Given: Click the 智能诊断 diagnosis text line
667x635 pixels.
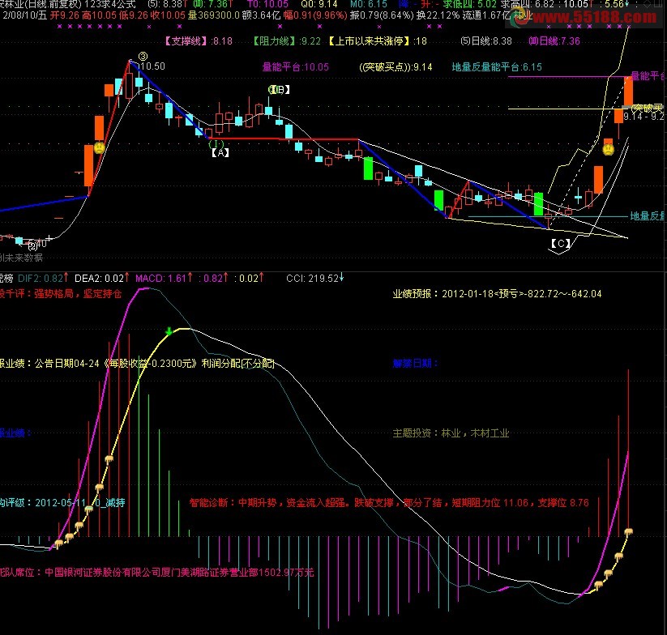Looking at the screenshot, I should [389, 503].
